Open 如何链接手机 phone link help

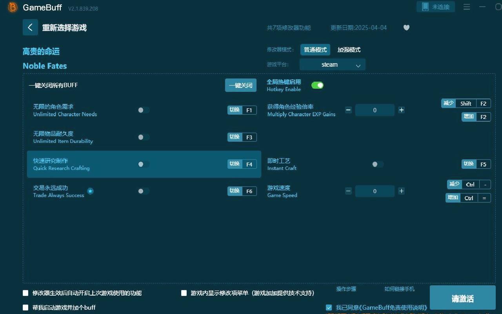pos(399,289)
